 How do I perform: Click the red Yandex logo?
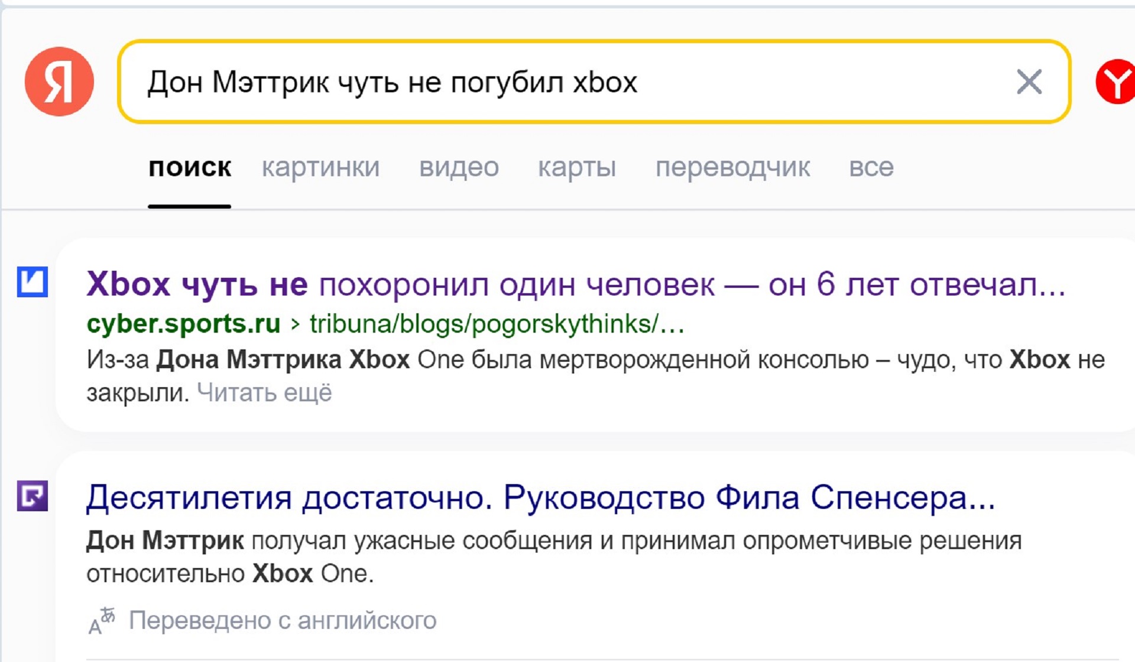pyautogui.click(x=59, y=82)
